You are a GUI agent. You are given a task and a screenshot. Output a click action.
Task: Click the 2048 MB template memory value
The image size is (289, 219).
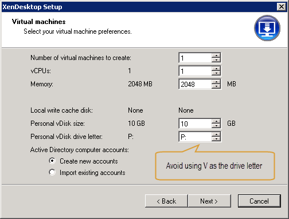tap(140, 84)
